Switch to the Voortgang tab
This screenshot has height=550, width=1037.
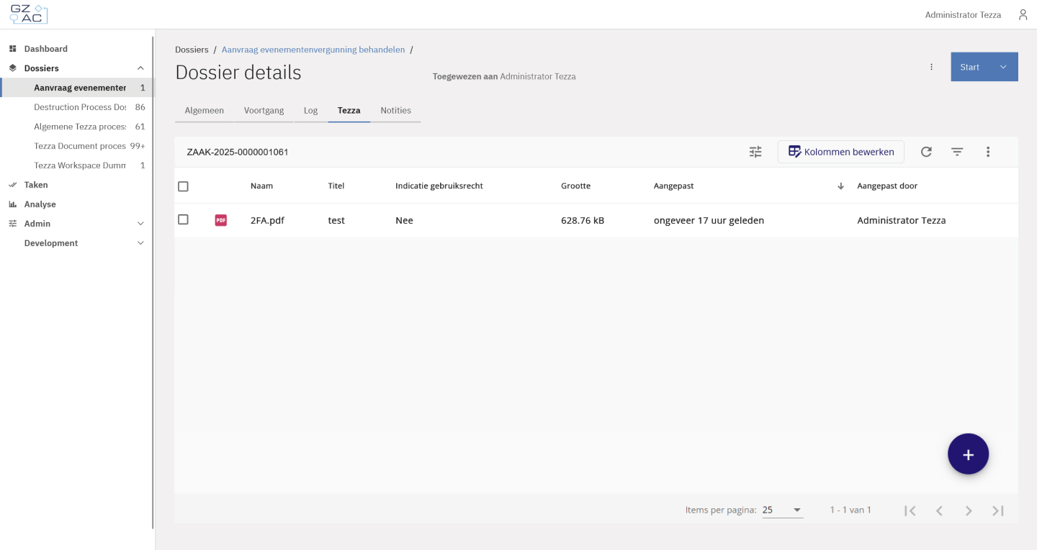(x=264, y=111)
